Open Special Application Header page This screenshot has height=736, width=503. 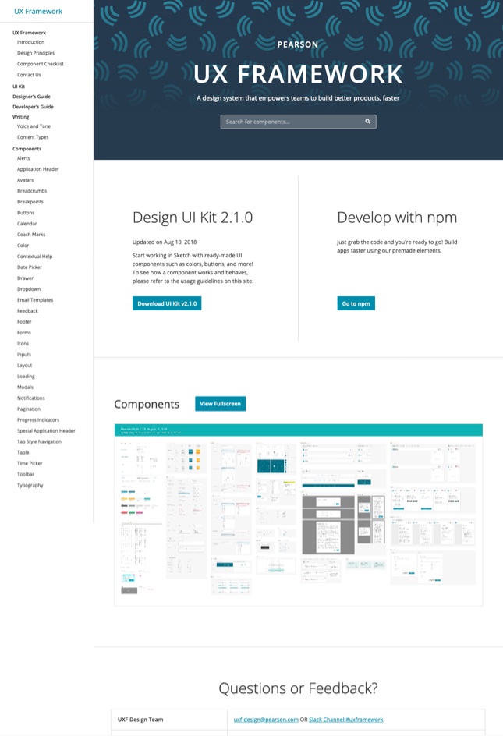coord(46,430)
